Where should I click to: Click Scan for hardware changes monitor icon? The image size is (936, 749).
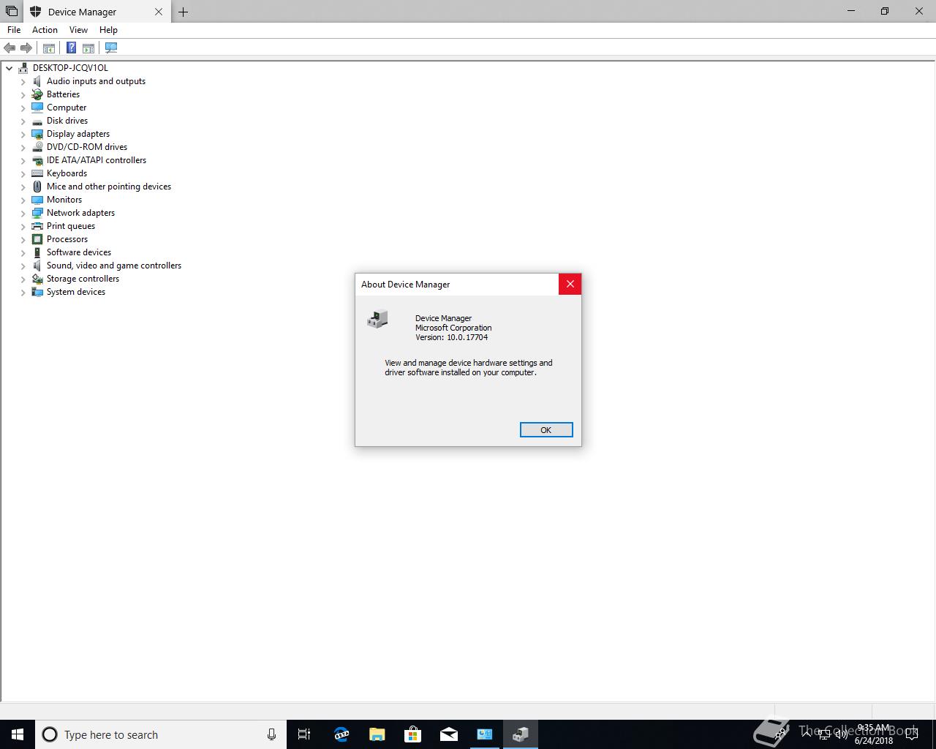111,48
